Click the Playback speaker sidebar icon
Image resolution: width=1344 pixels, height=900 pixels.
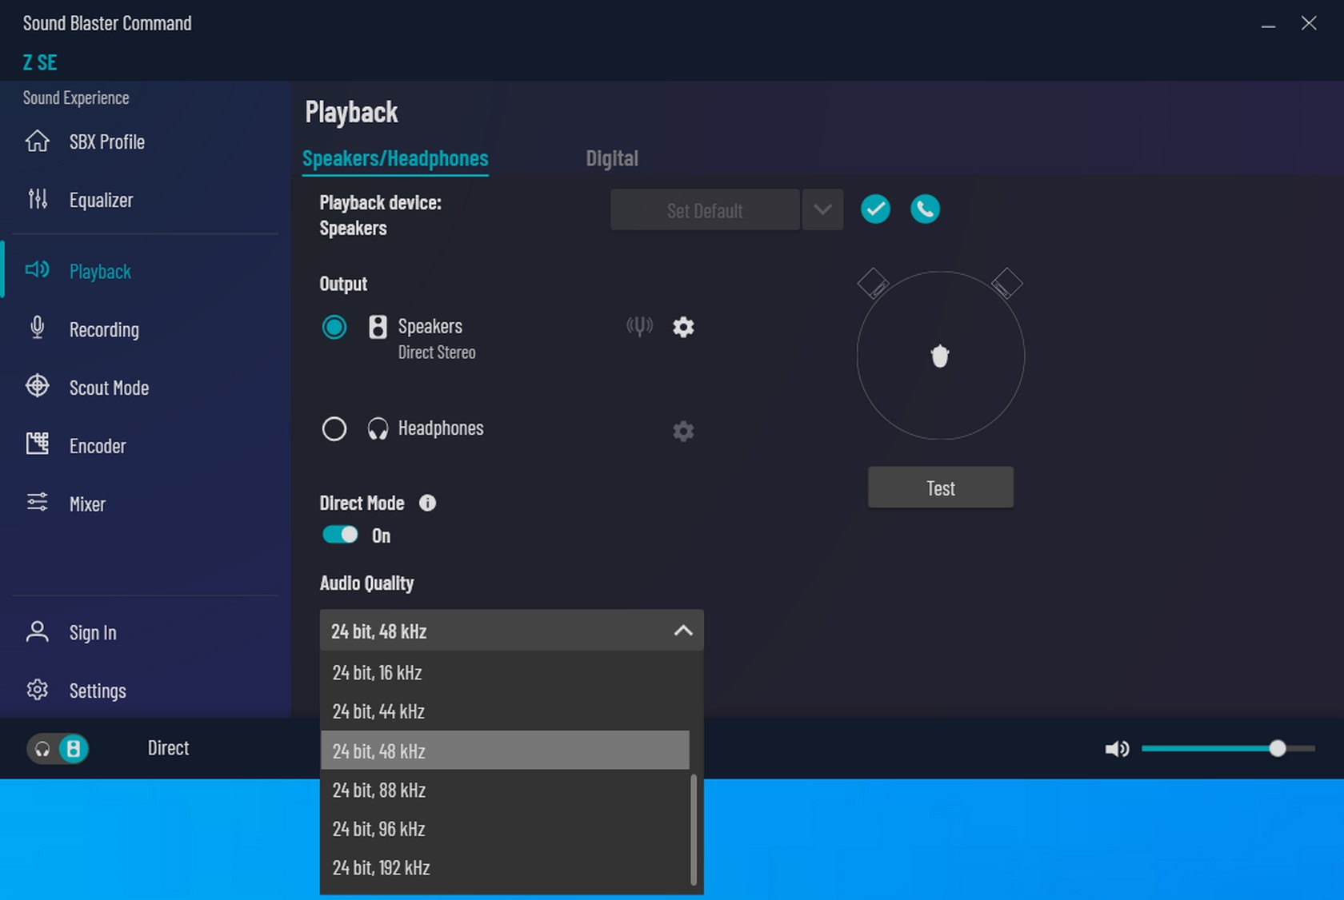pyautogui.click(x=38, y=270)
